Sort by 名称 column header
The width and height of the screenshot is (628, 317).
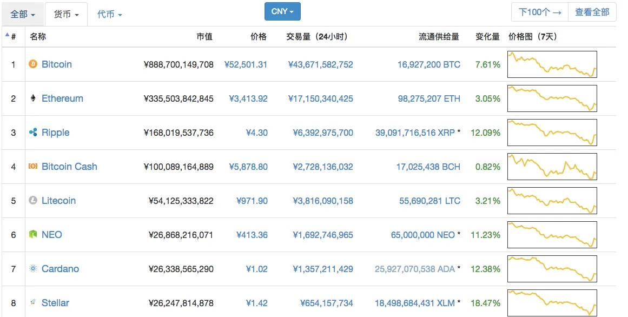click(x=38, y=36)
